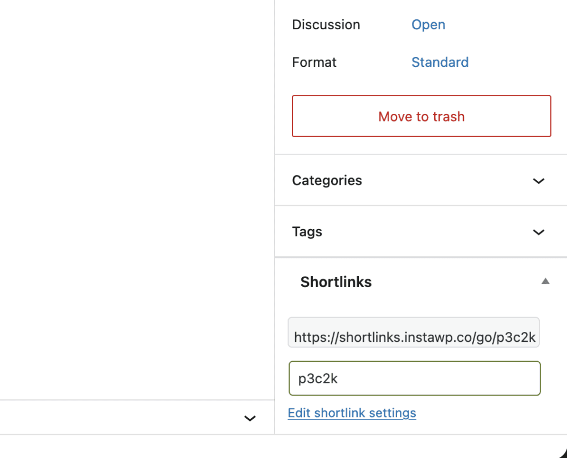Select the Shortlinks panel header
Screen dimensions: 567x458
click(x=336, y=282)
